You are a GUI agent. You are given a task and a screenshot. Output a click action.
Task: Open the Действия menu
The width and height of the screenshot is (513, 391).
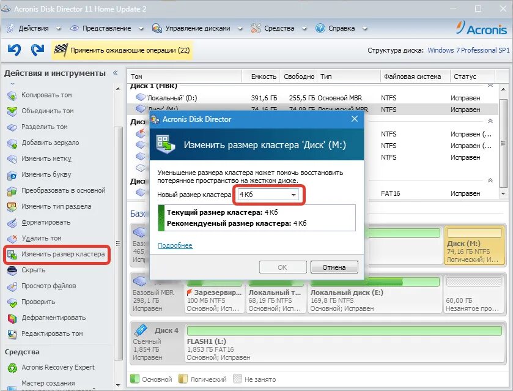34,29
